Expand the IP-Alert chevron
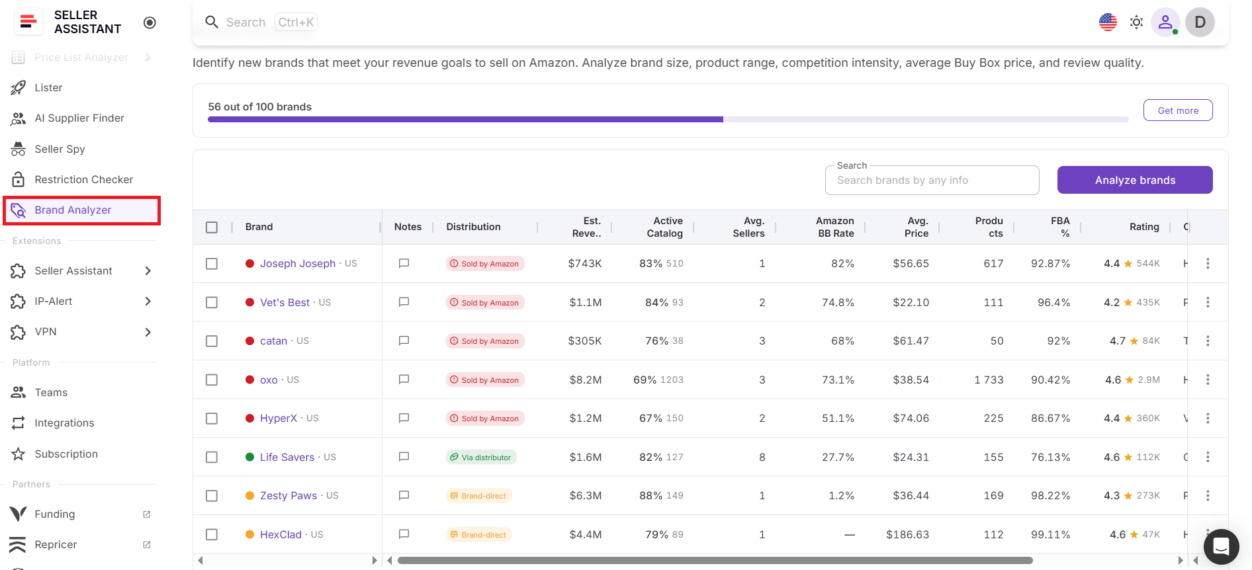Image resolution: width=1252 pixels, height=570 pixels. point(148,301)
